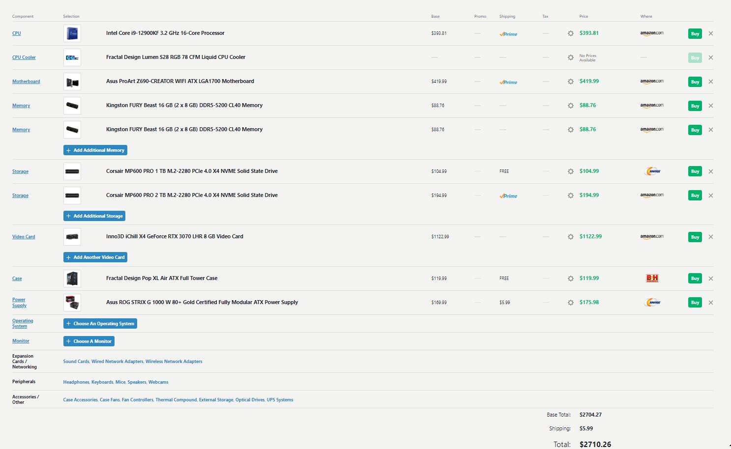Open the CPU Cooler component link

click(24, 57)
